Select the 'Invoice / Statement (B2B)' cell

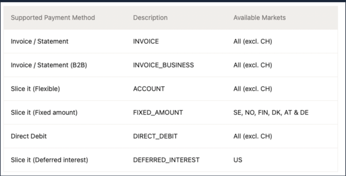pos(49,65)
